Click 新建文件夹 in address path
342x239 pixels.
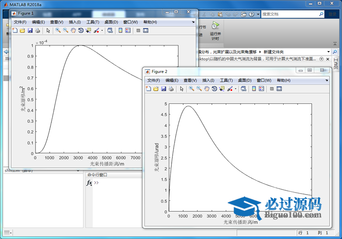(x=274, y=52)
